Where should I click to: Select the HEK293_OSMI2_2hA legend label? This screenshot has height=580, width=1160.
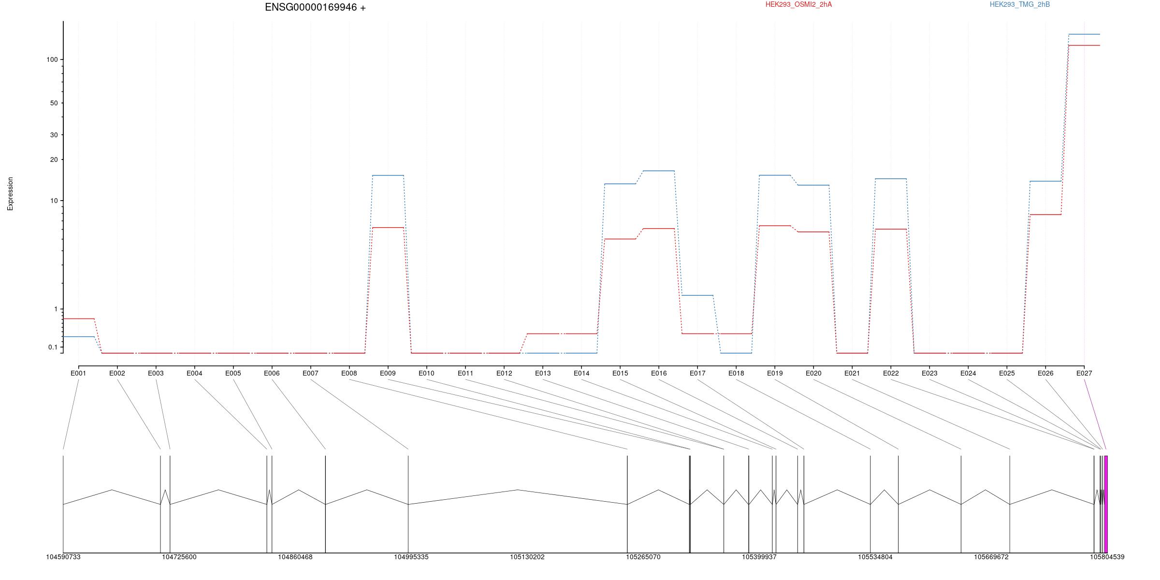(798, 4)
